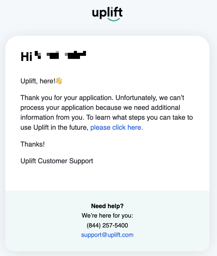Click the Uplift logo at top
The image size is (217, 256).
point(107,13)
